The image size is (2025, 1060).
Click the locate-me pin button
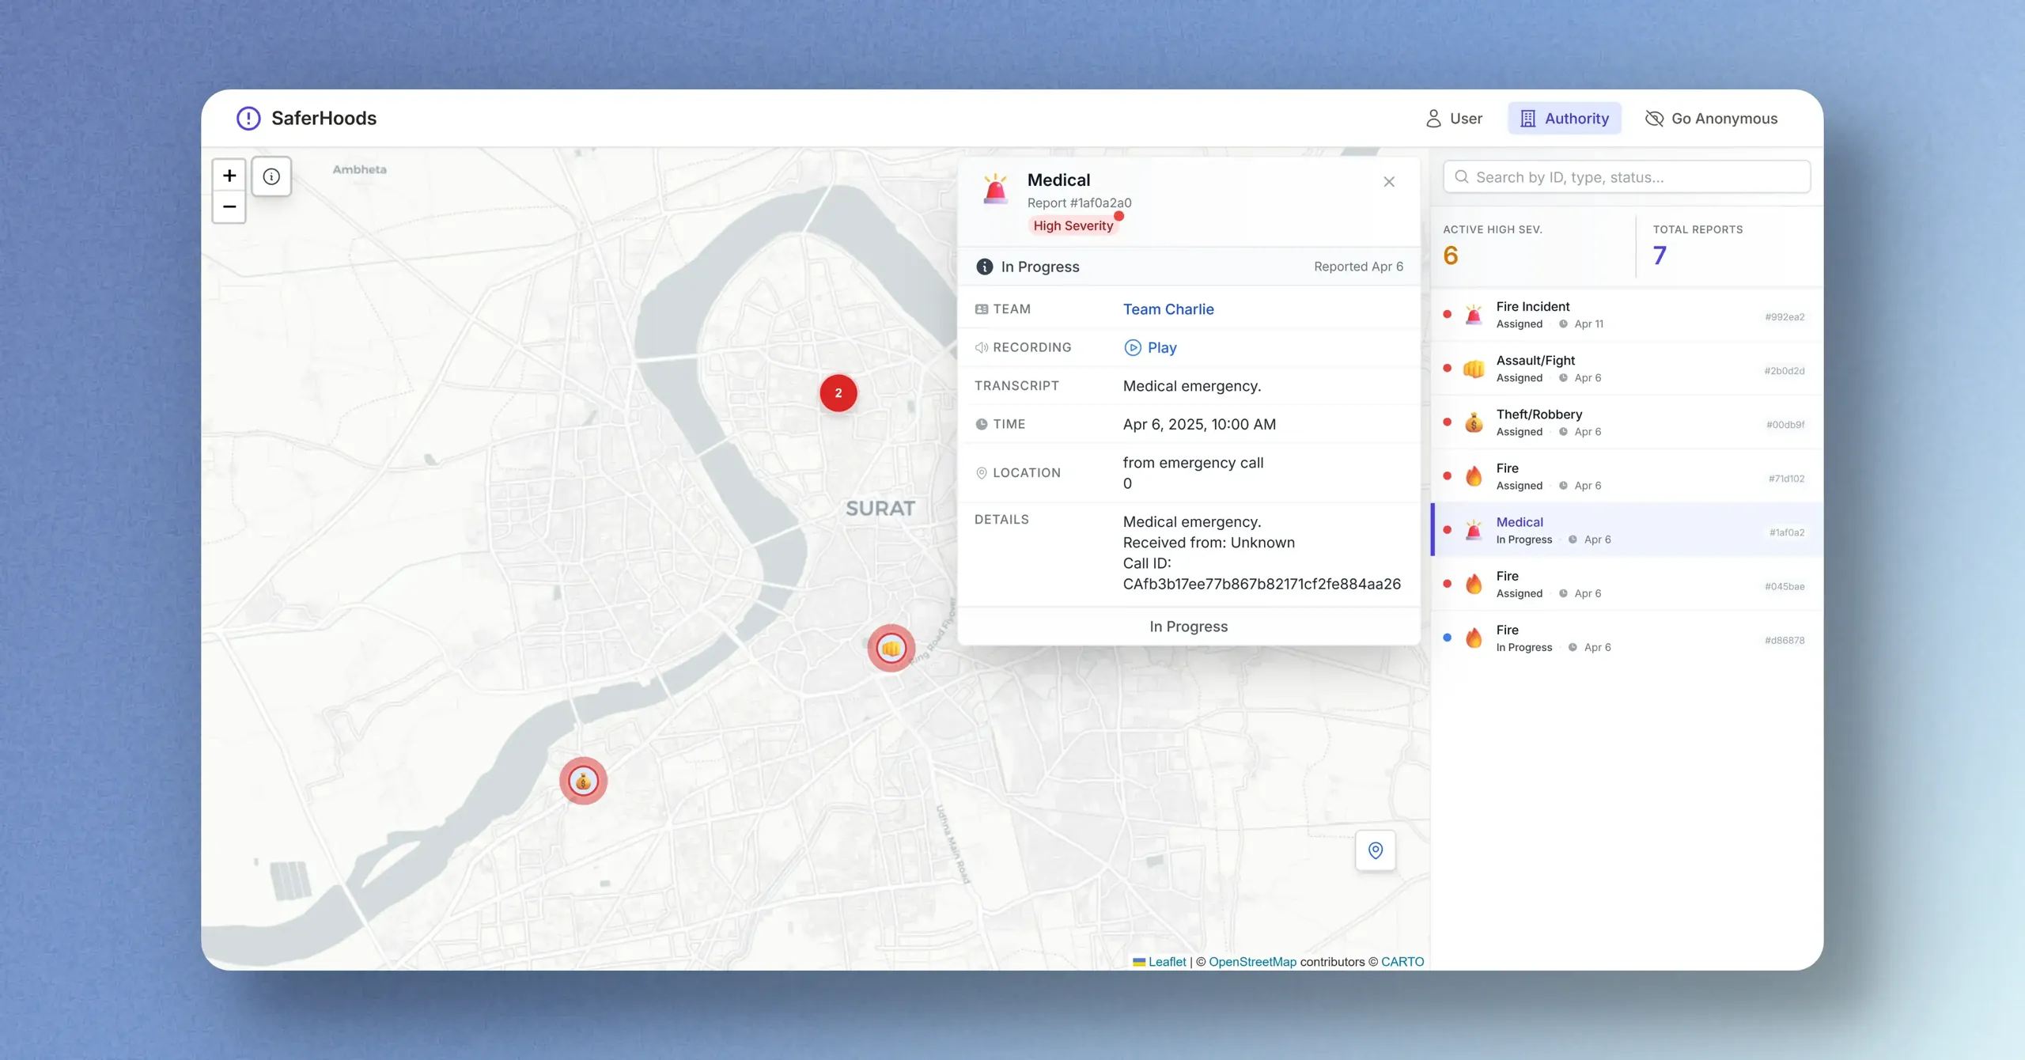click(1376, 850)
